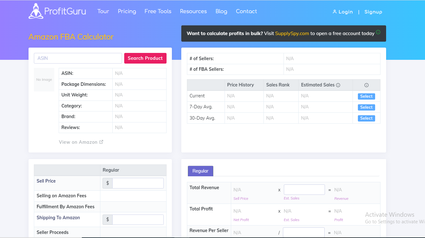Click the # of Sellers label
The width and height of the screenshot is (425, 238).
[x=202, y=59]
